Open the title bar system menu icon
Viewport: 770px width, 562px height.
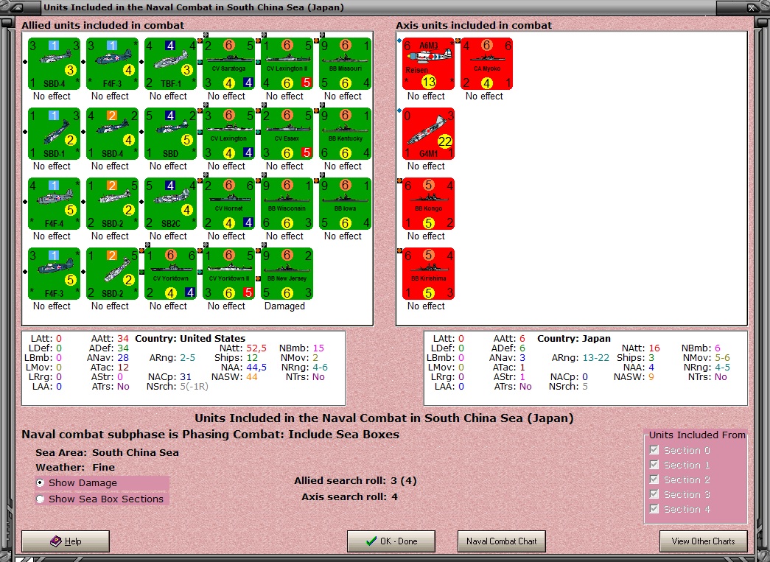[15, 7]
